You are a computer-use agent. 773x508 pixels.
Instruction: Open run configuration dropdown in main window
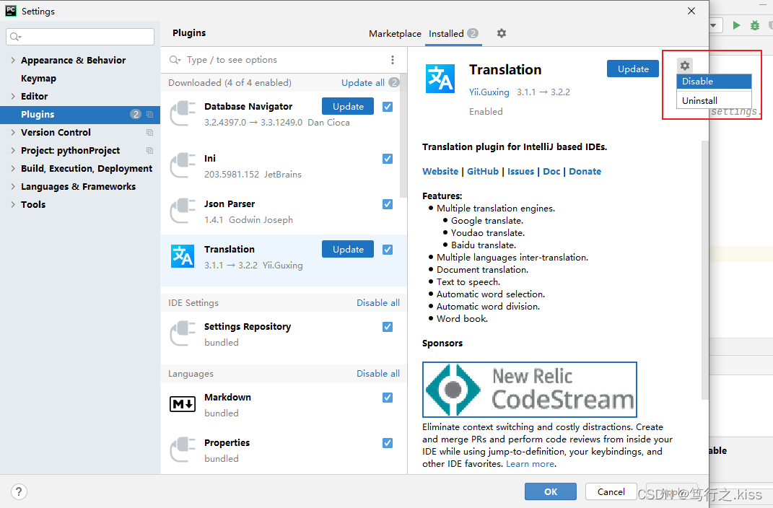(x=715, y=25)
